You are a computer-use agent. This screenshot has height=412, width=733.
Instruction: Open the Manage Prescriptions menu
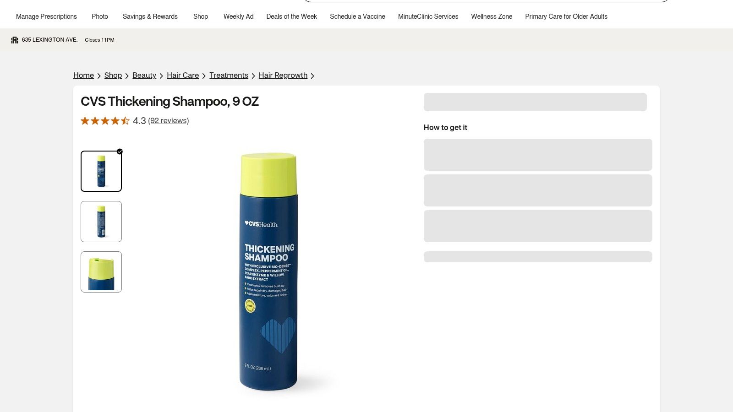point(46,16)
